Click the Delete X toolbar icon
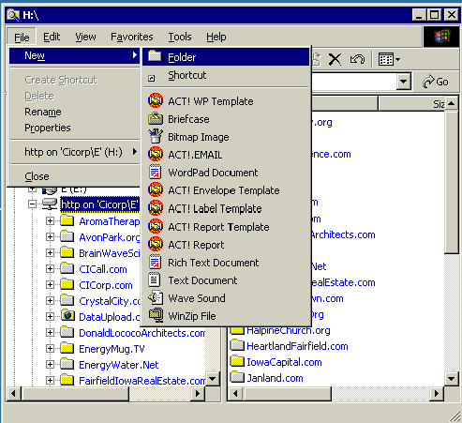 click(x=335, y=59)
